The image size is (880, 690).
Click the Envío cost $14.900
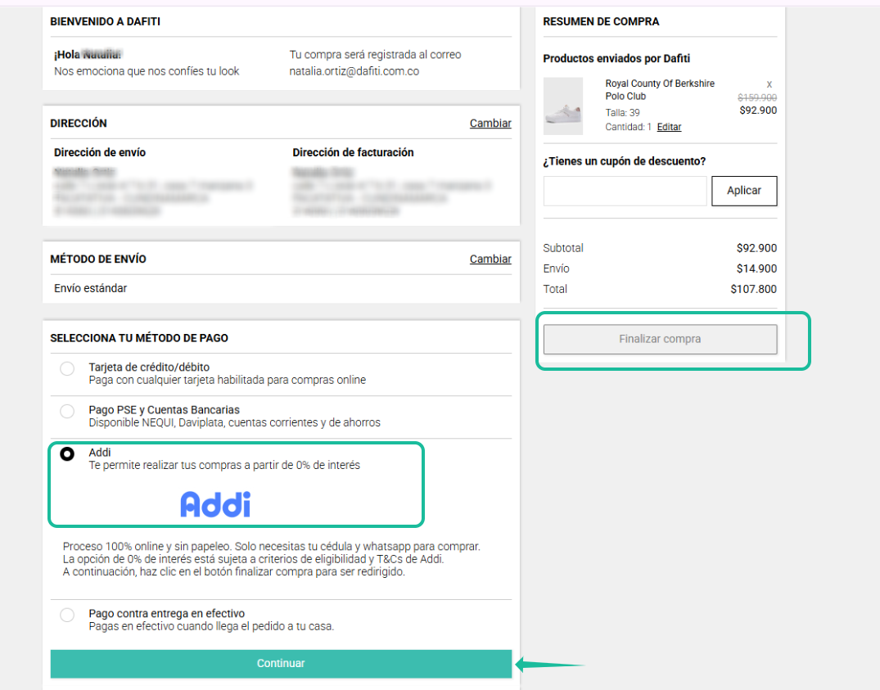[x=756, y=268]
